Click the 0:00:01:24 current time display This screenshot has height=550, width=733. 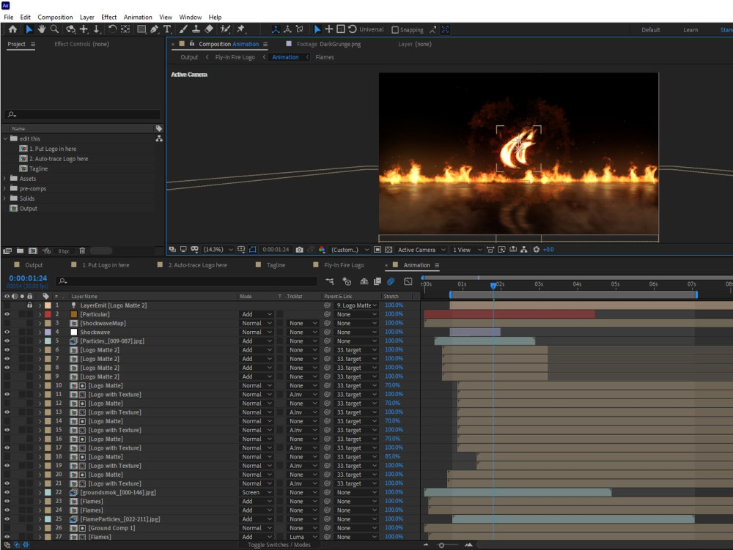[28, 278]
